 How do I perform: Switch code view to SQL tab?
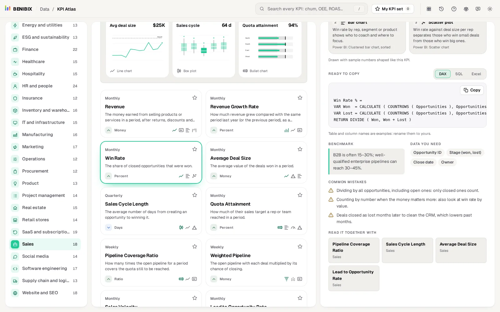459,74
